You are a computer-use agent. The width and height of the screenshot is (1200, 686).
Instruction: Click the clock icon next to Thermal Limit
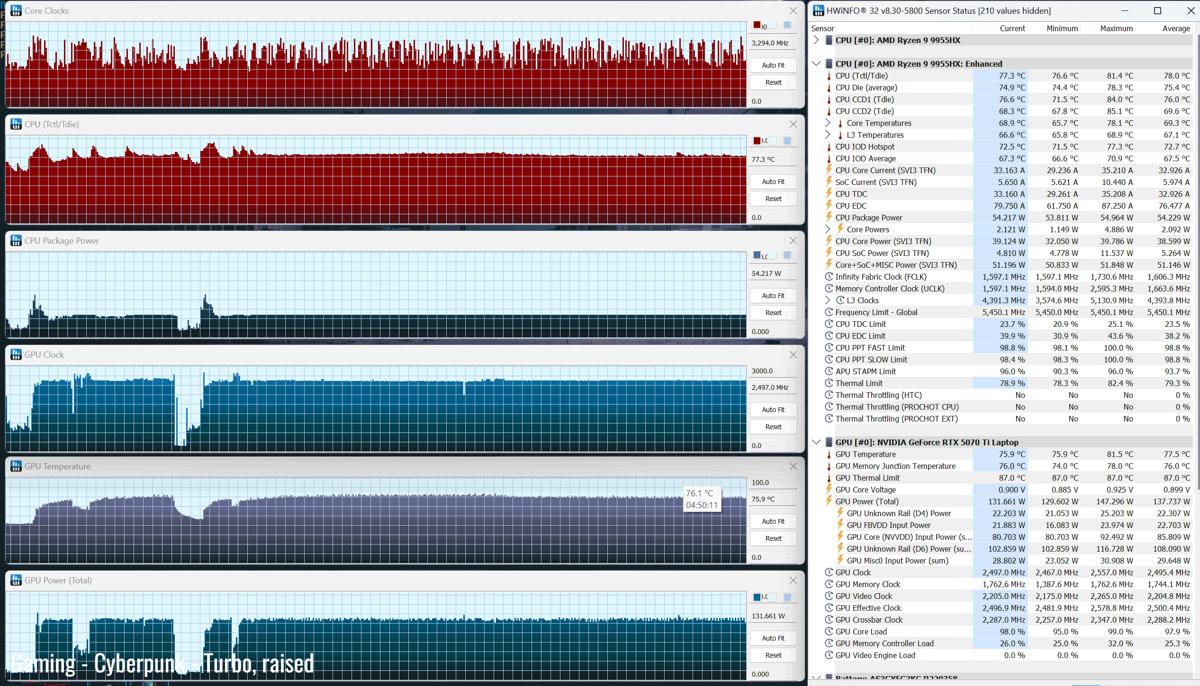click(829, 383)
